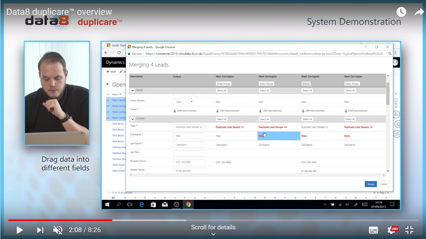This screenshot has width=426, height=239.
Task: Filter leads by letter M
Action: [255, 198]
